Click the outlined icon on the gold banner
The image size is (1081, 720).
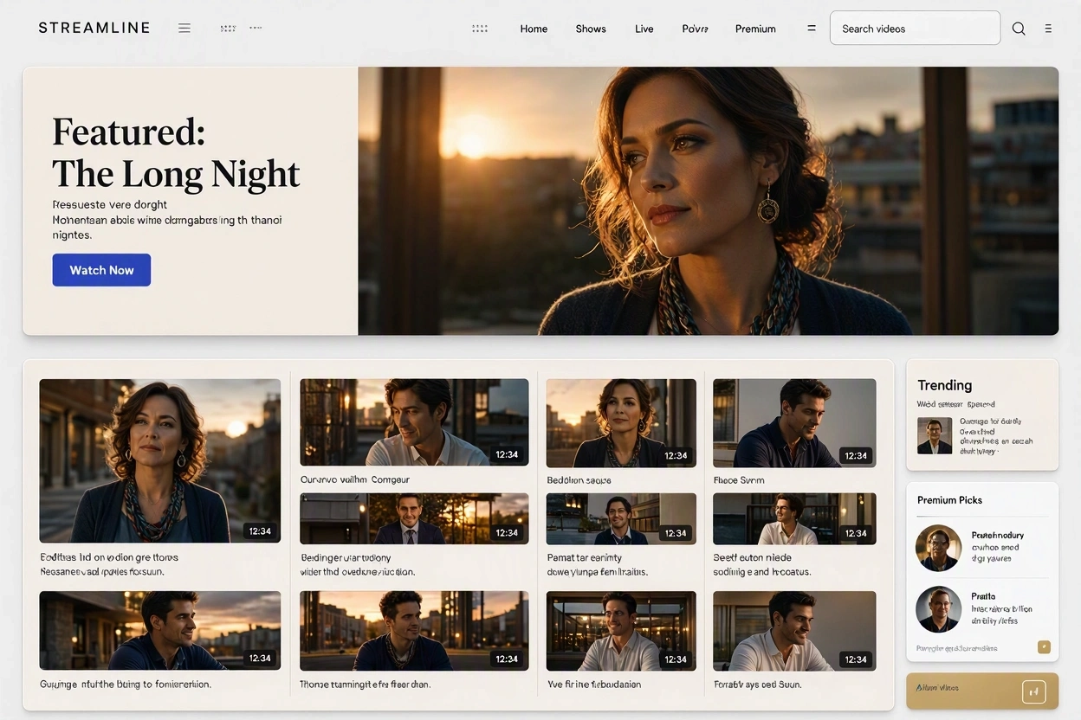pyautogui.click(x=1033, y=691)
